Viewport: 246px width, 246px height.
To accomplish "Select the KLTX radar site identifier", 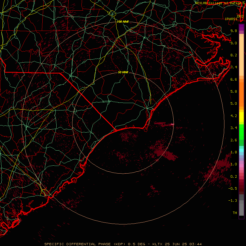I will (157, 244).
